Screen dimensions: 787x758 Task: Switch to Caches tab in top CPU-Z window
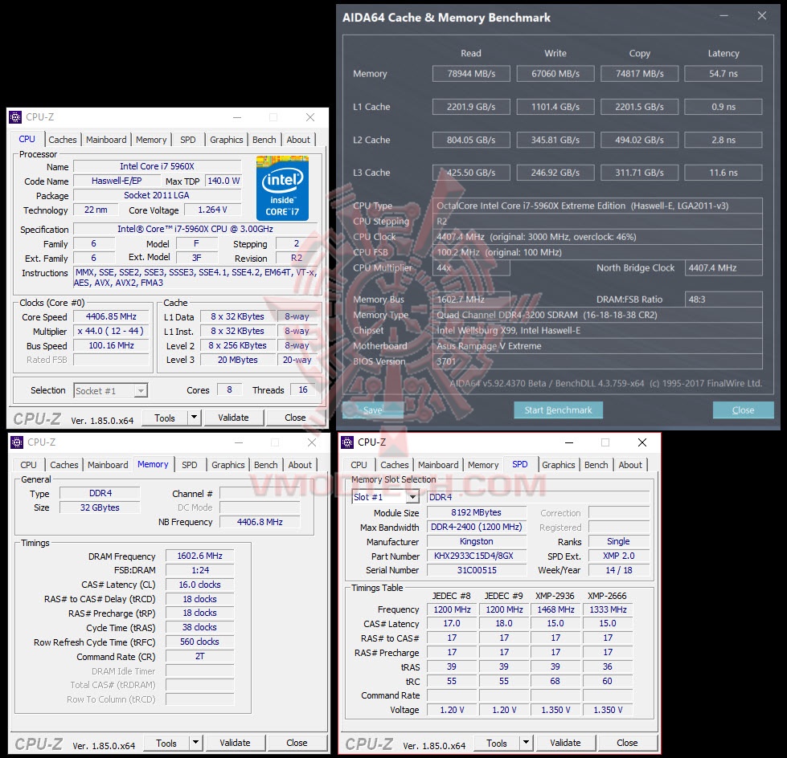tap(63, 140)
